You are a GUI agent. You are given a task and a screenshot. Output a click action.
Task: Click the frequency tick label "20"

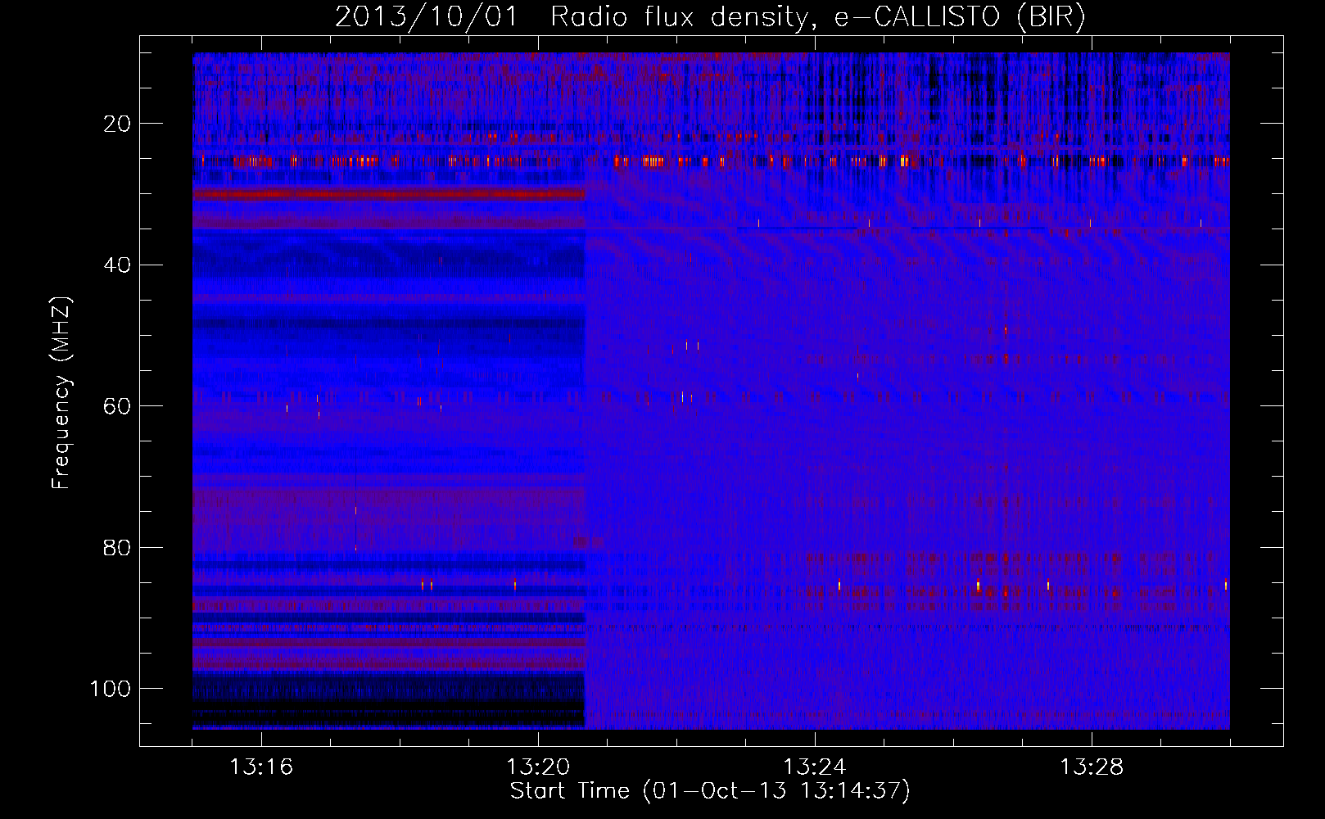118,124
